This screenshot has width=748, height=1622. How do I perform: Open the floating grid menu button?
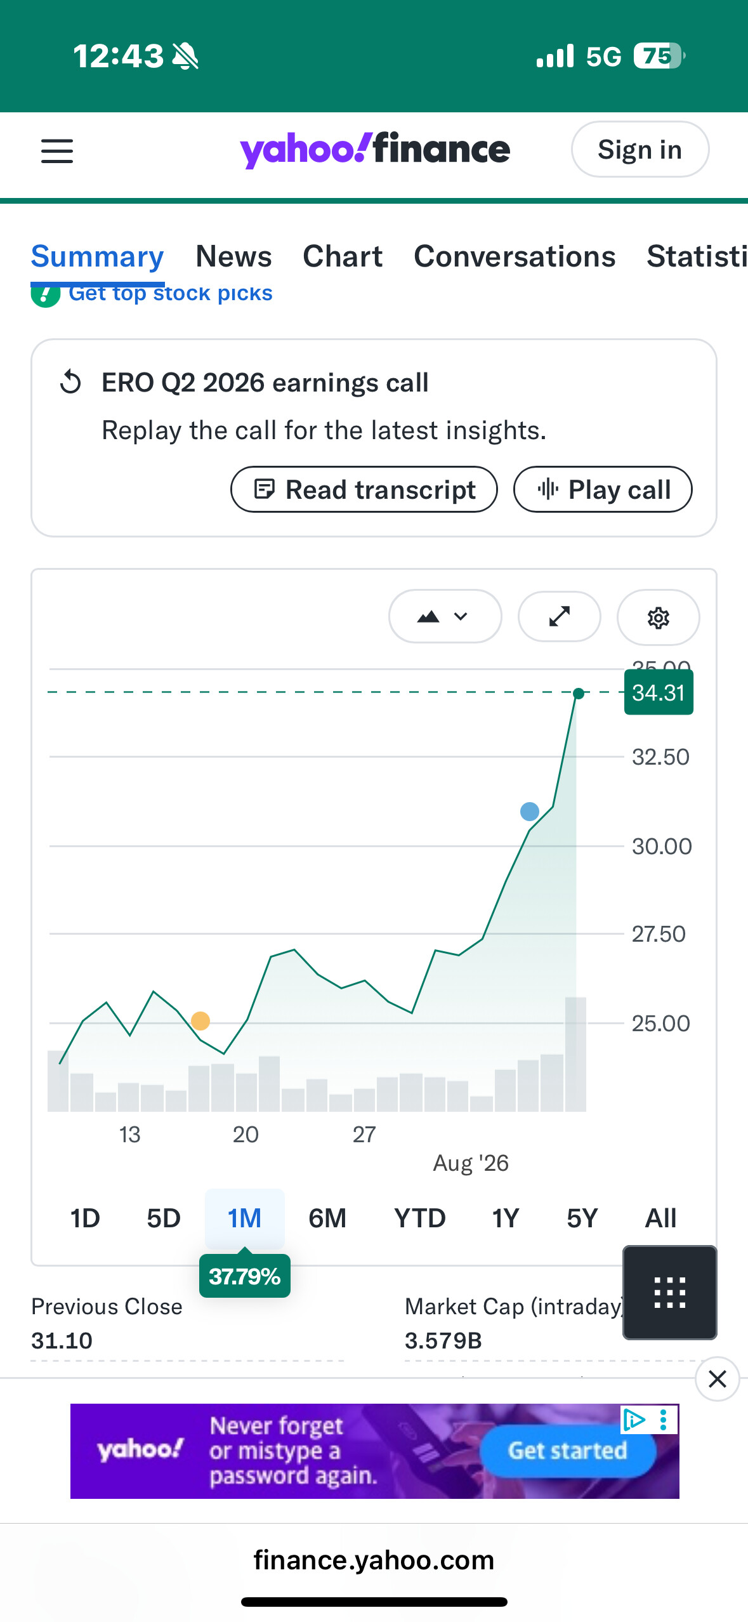pos(670,1292)
